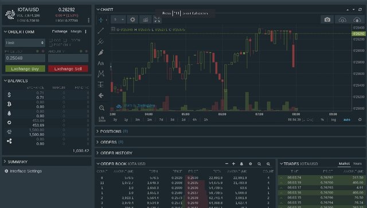The height and width of the screenshot is (208, 367).
Task: Enable the Post Only checkbox
Action: pos(50,45)
